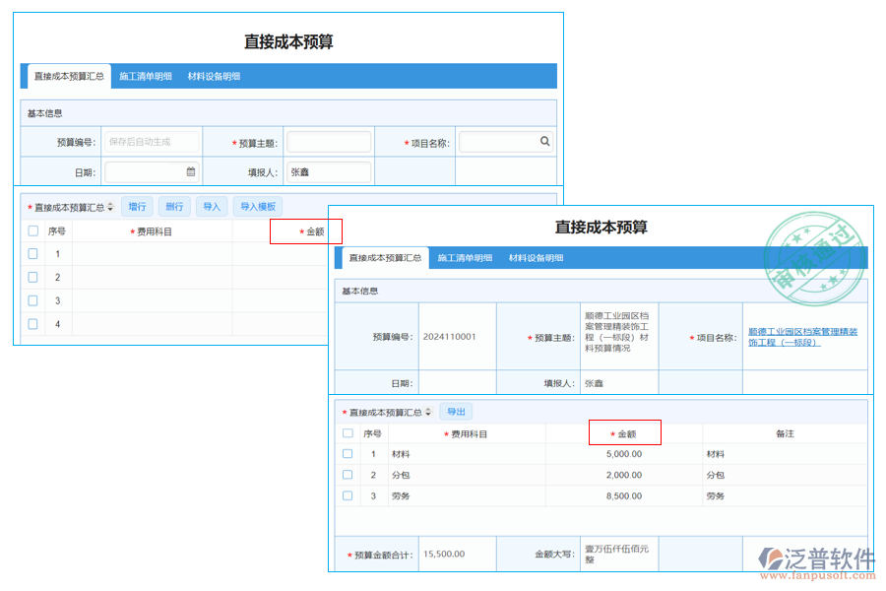Image resolution: width=886 pixels, height=591 pixels.
Task: Click 删行 to delete selected rows
Action: [x=173, y=206]
